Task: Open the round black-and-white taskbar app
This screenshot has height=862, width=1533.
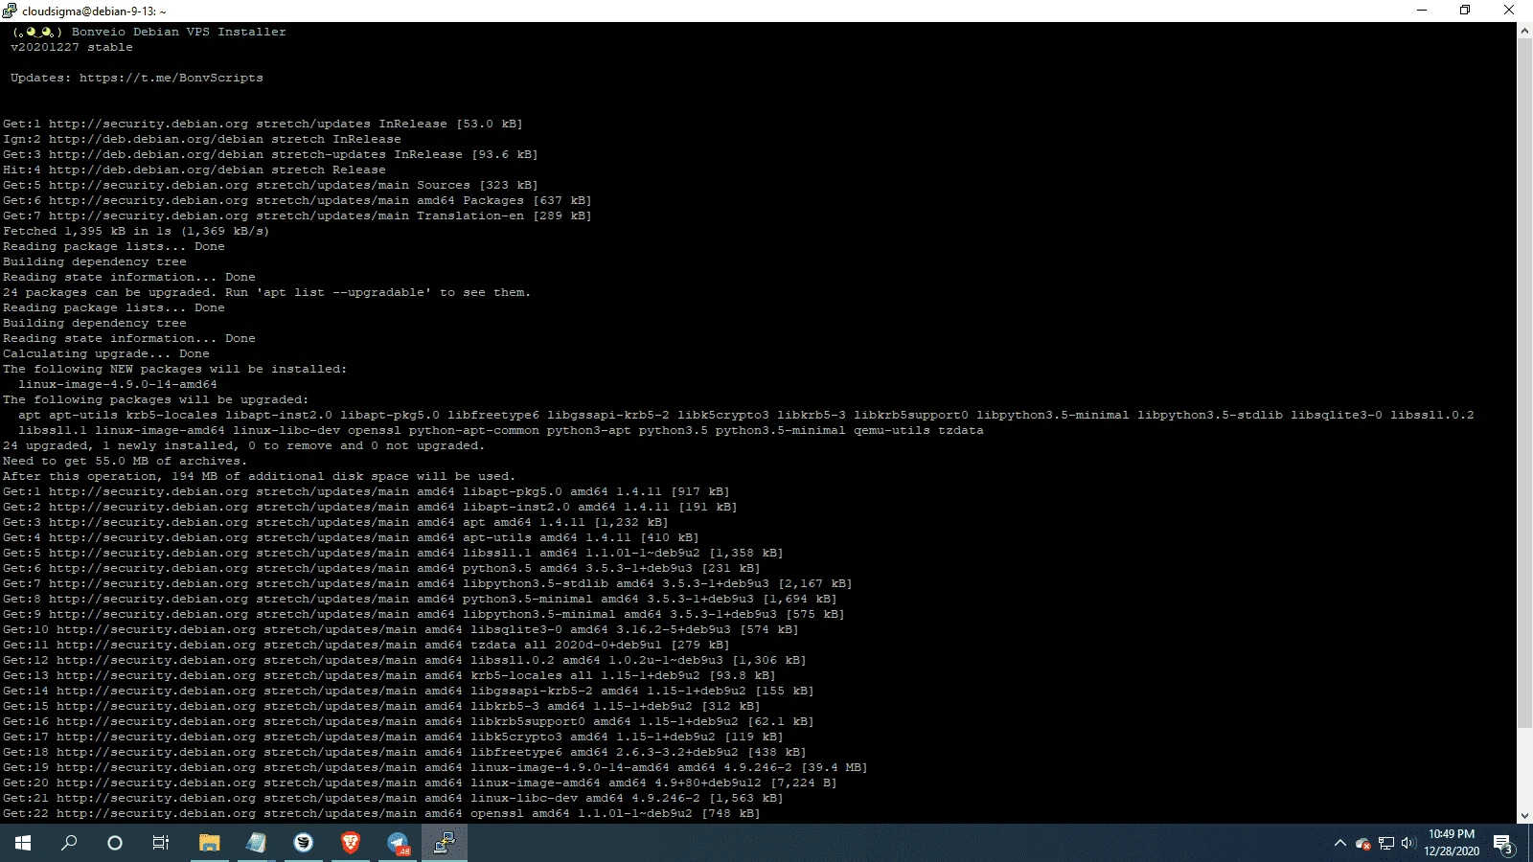Action: point(303,843)
